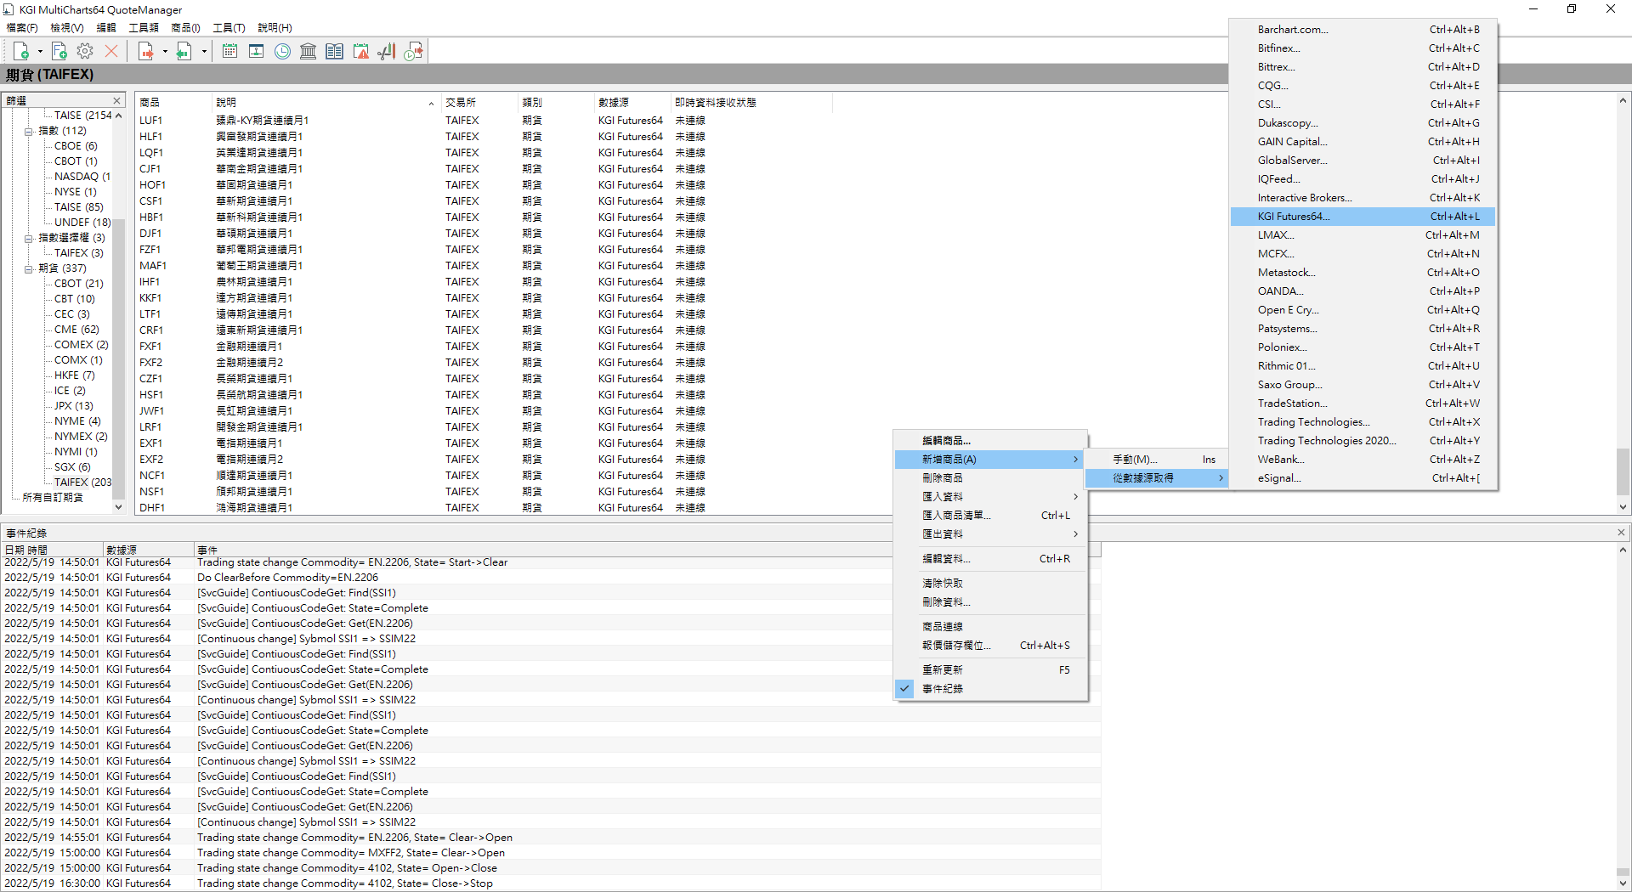This screenshot has width=1632, height=892.
Task: Click the scheduled export clock icon
Action: [x=414, y=51]
